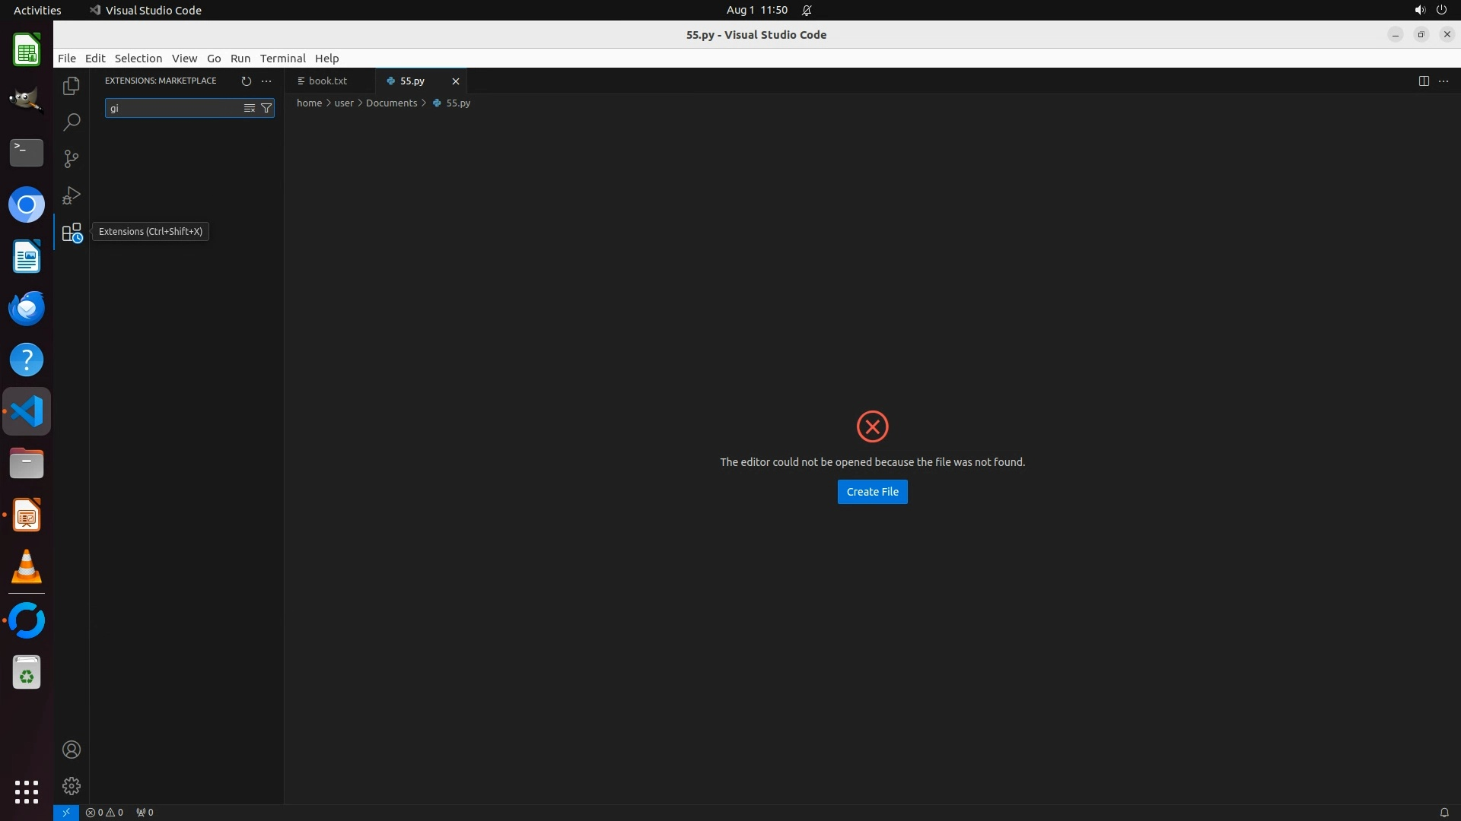The height and width of the screenshot is (821, 1461).
Task: Open Views and More Actions ellipsis in Extensions
Action: [266, 81]
